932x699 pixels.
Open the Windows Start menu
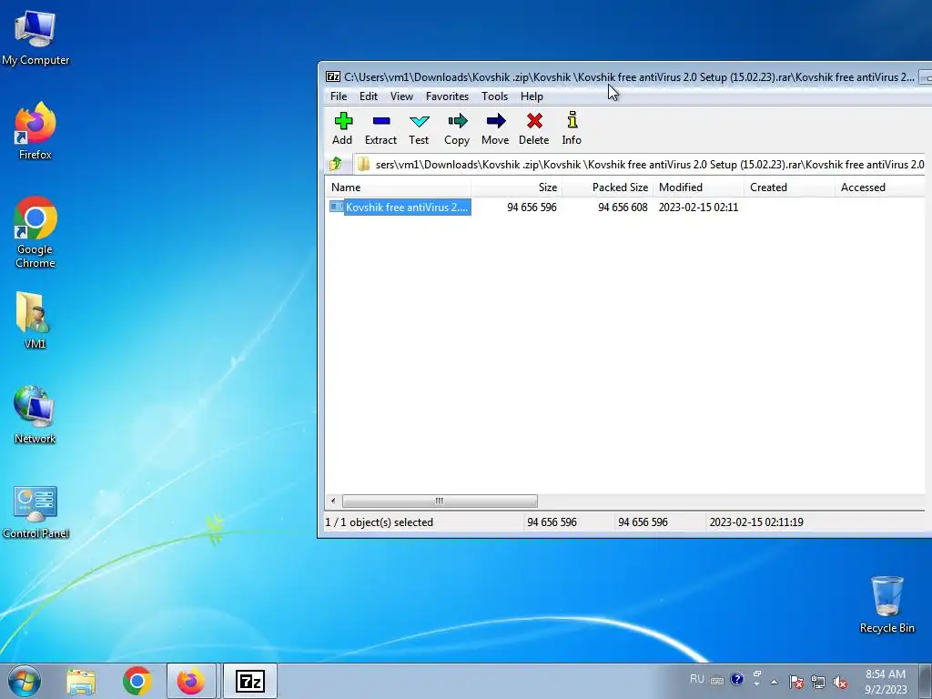24,681
